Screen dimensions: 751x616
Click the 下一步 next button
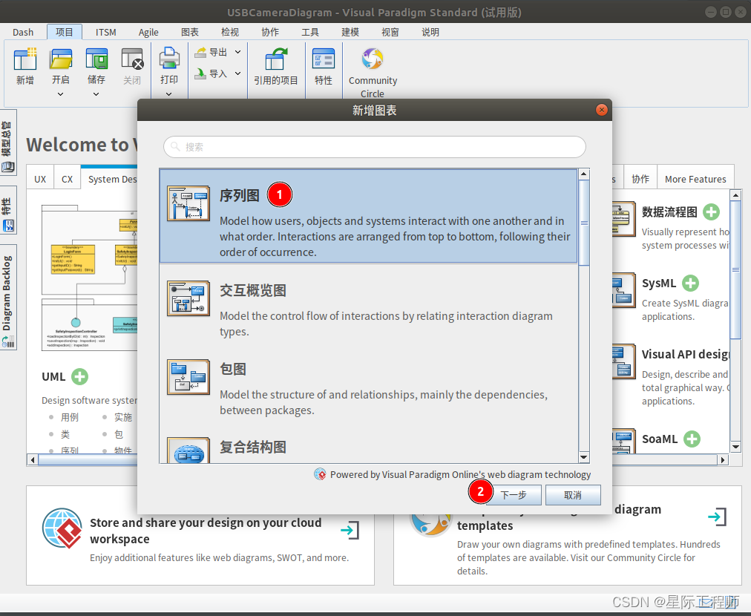click(514, 495)
